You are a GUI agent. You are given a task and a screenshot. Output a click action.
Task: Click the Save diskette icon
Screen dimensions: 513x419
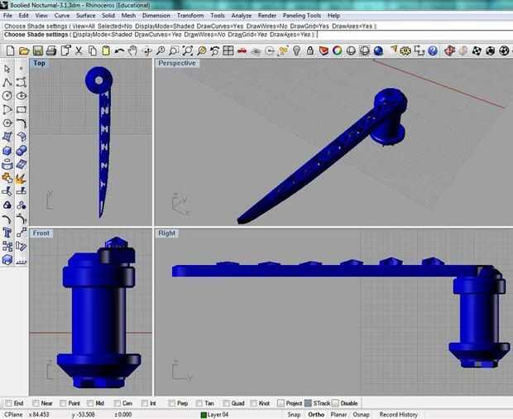point(37,51)
